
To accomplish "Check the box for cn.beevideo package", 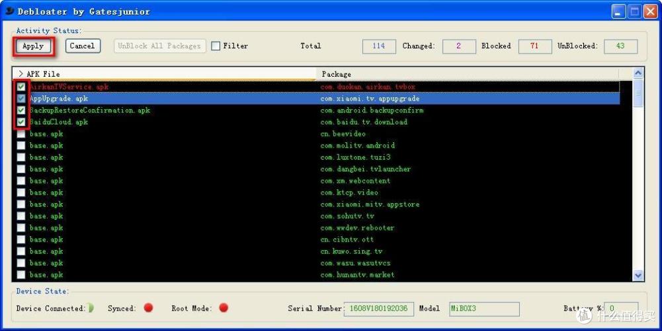I will [21, 134].
